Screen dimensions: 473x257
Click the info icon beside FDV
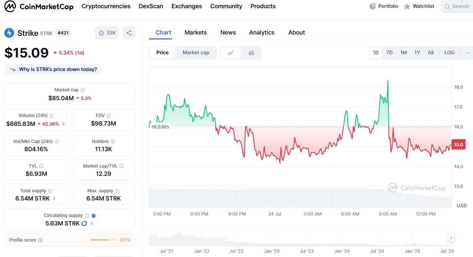109,116
